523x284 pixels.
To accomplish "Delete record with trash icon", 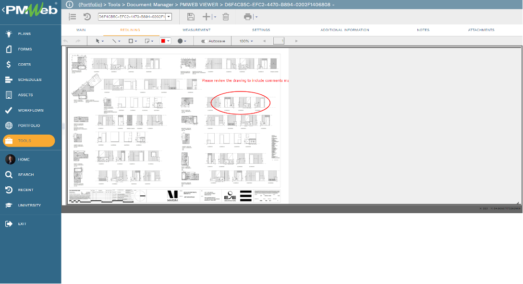I will pyautogui.click(x=226, y=17).
